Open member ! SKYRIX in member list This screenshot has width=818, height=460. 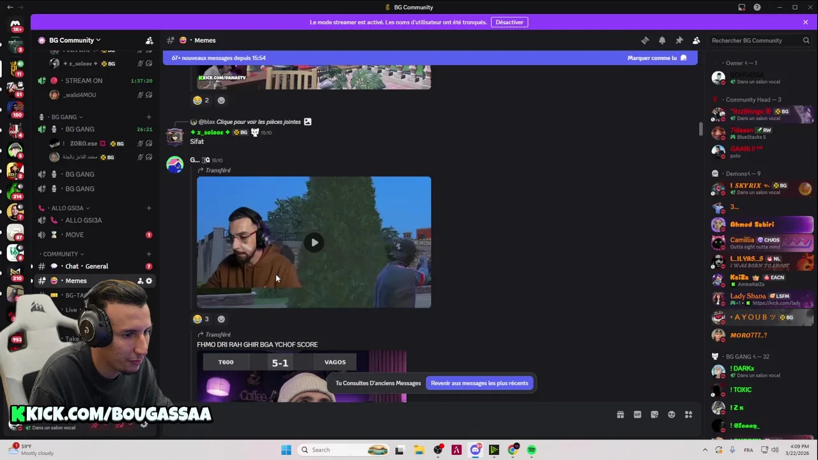(762, 188)
